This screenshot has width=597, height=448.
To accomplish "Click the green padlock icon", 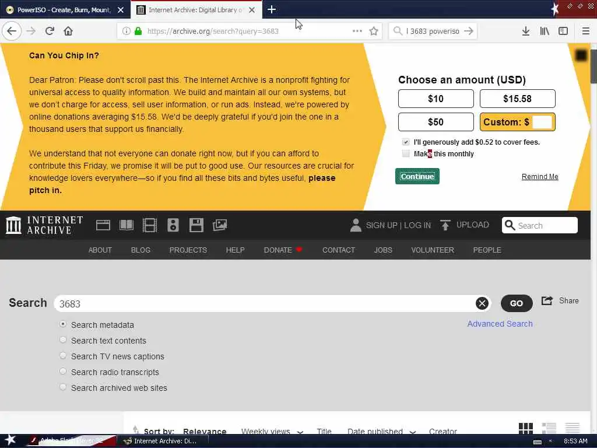I will (x=138, y=31).
